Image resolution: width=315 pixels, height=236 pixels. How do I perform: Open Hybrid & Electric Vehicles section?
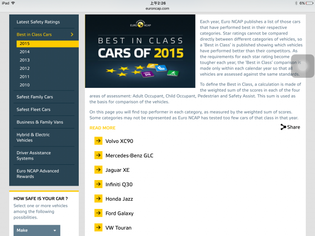[x=33, y=138]
